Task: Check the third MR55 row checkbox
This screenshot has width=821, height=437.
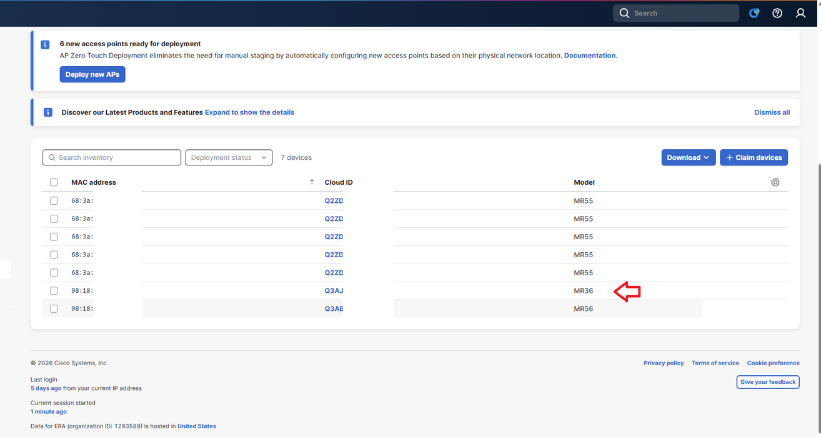Action: click(x=54, y=237)
